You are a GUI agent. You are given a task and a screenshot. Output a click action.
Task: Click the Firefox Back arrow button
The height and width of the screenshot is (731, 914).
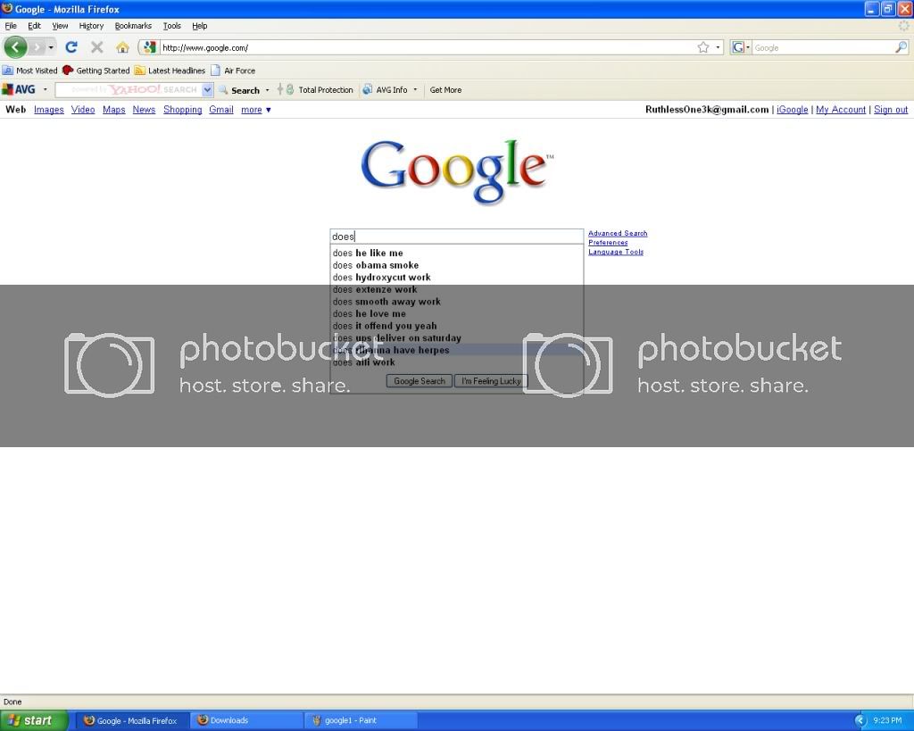pyautogui.click(x=16, y=47)
